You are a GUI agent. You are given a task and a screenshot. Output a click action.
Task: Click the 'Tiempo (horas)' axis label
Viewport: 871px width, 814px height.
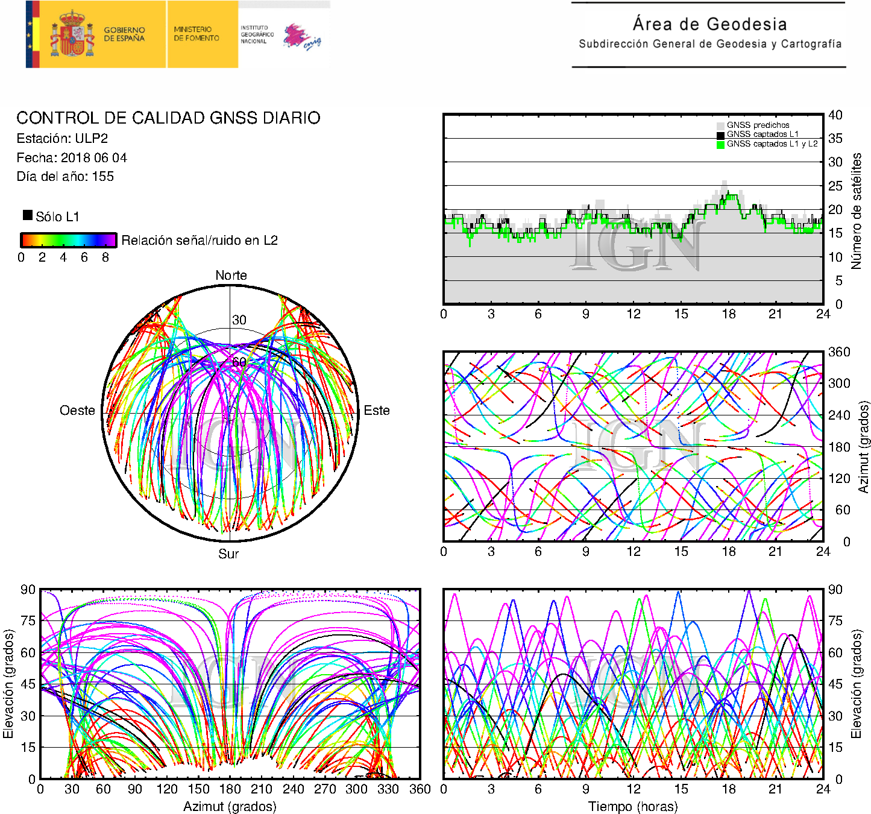[x=632, y=806]
